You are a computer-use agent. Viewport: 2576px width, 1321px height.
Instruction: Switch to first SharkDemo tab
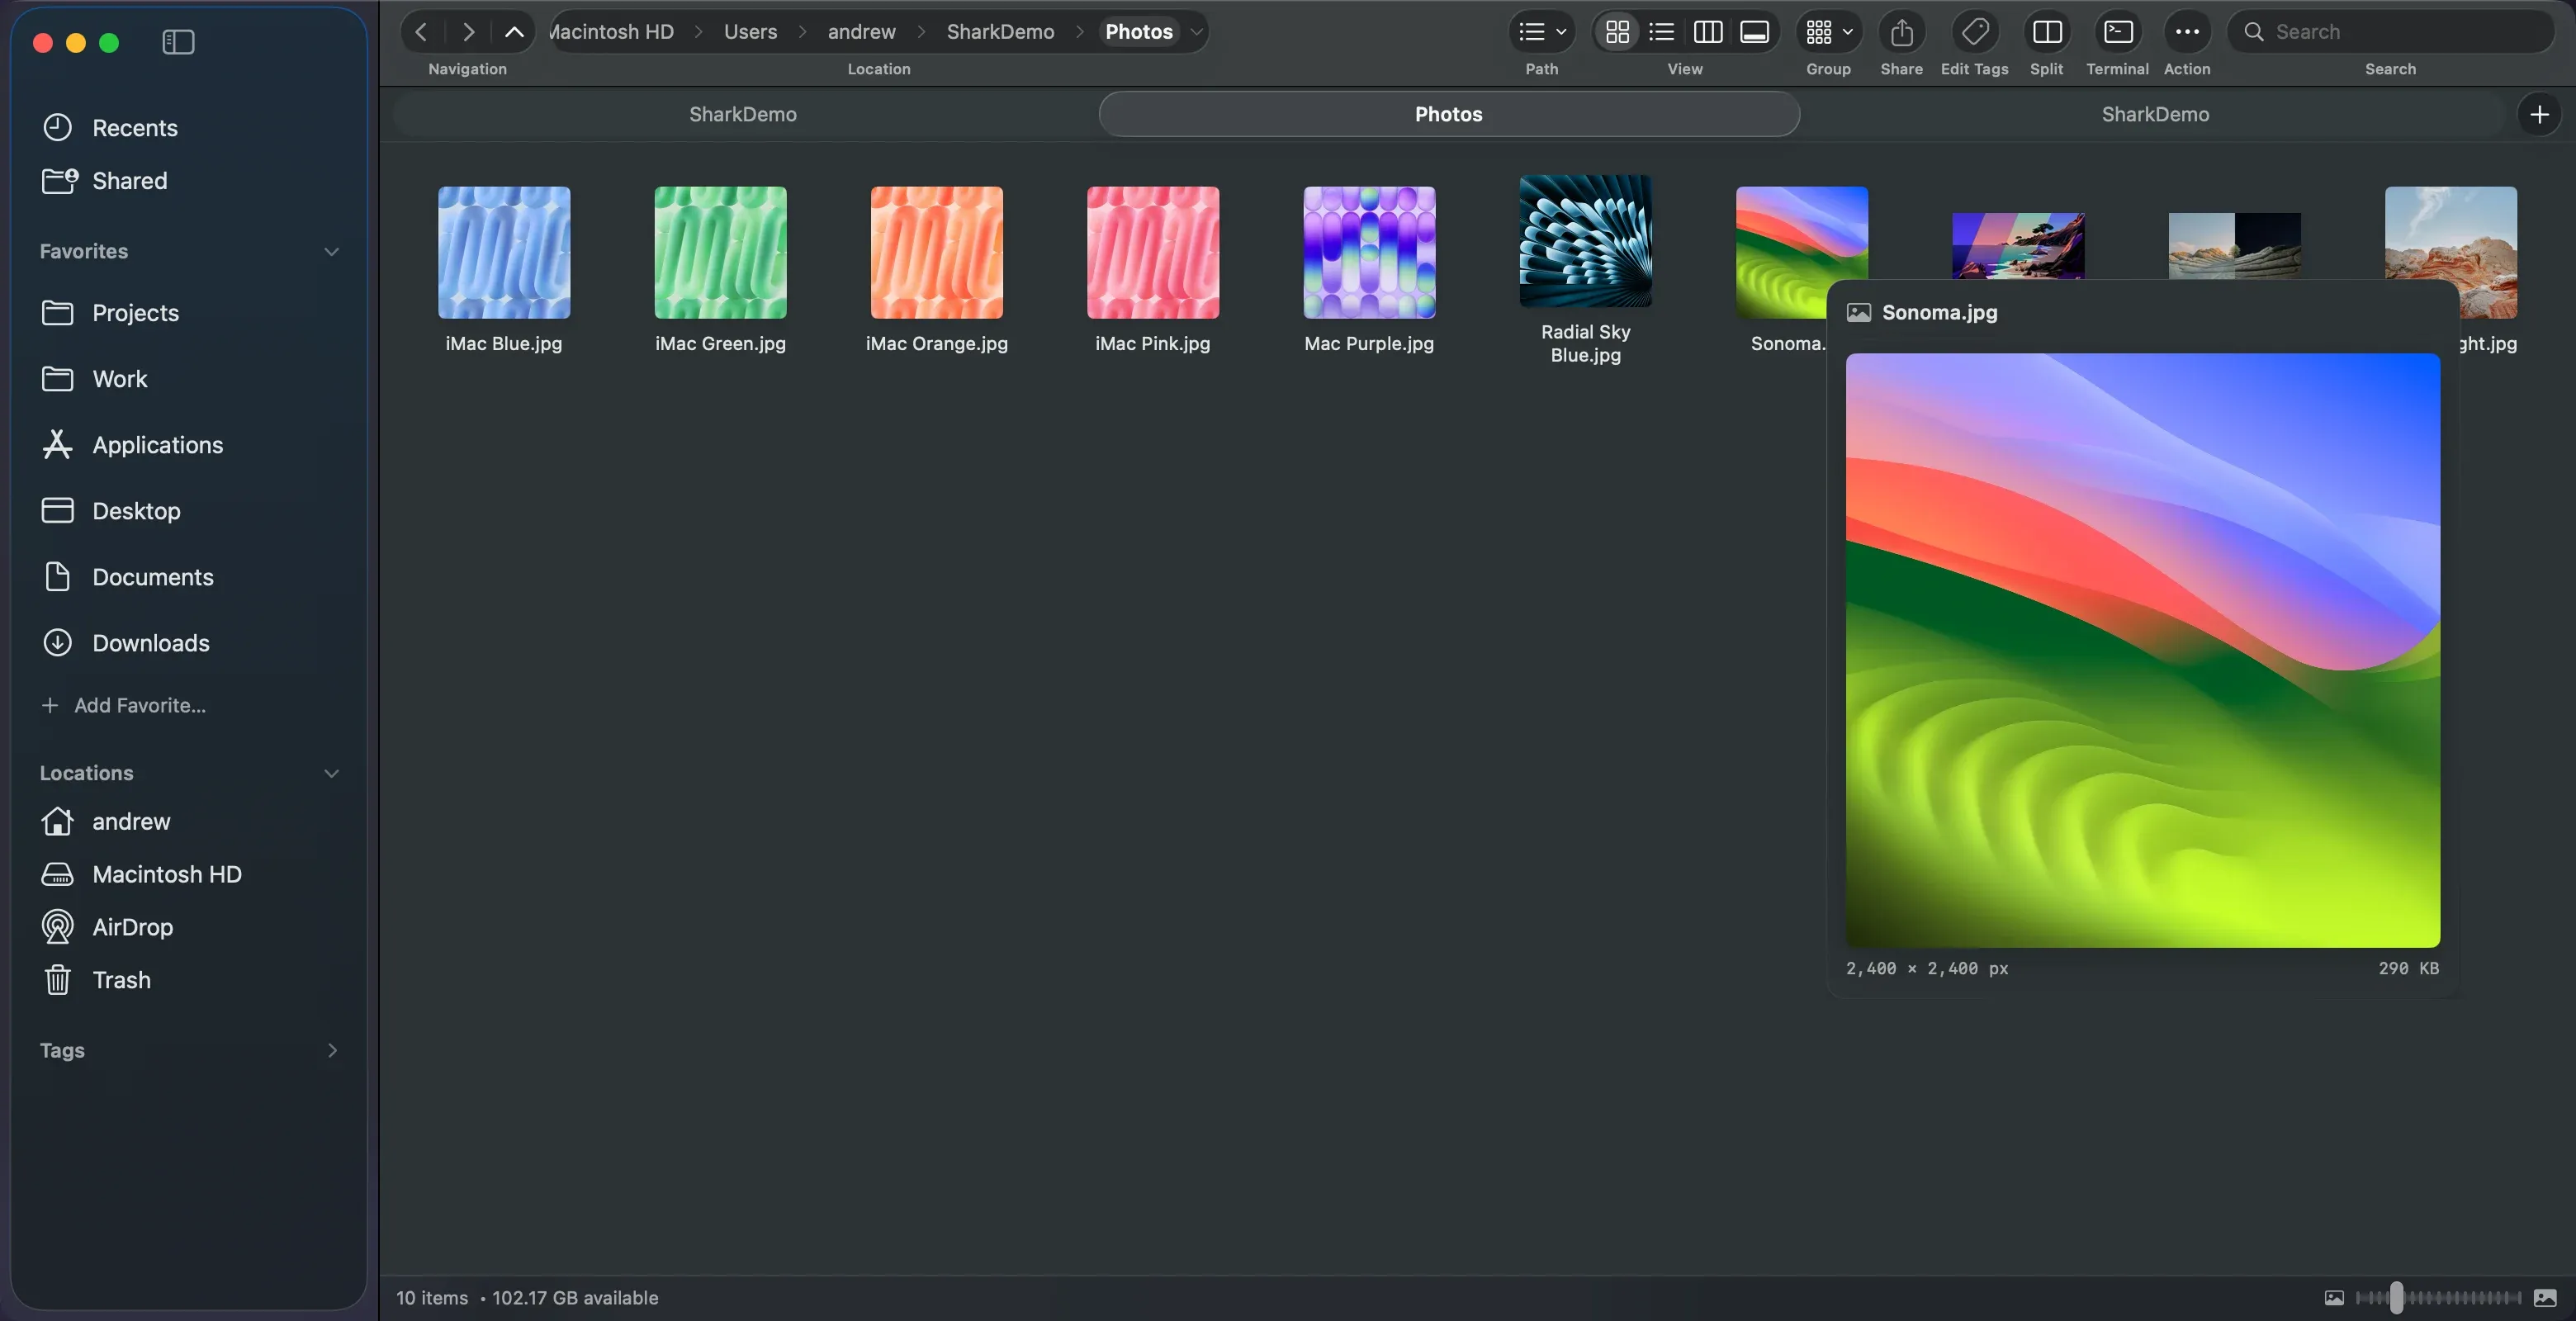click(x=743, y=114)
